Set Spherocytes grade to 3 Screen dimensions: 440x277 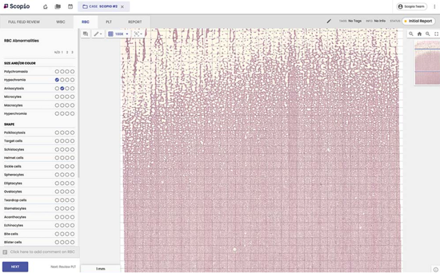(72, 175)
